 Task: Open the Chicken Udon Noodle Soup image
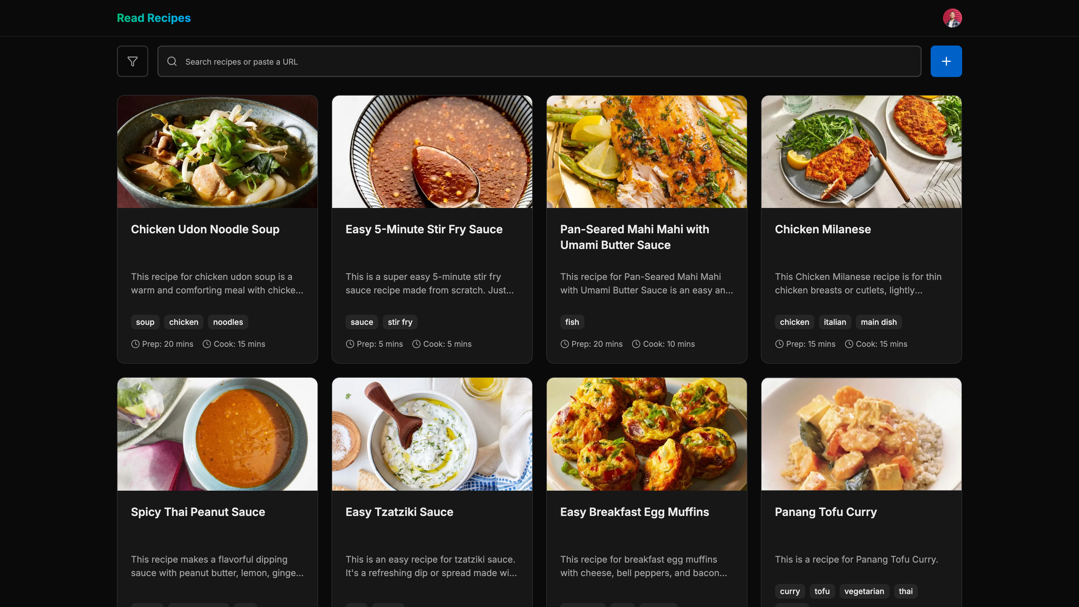[x=217, y=152]
